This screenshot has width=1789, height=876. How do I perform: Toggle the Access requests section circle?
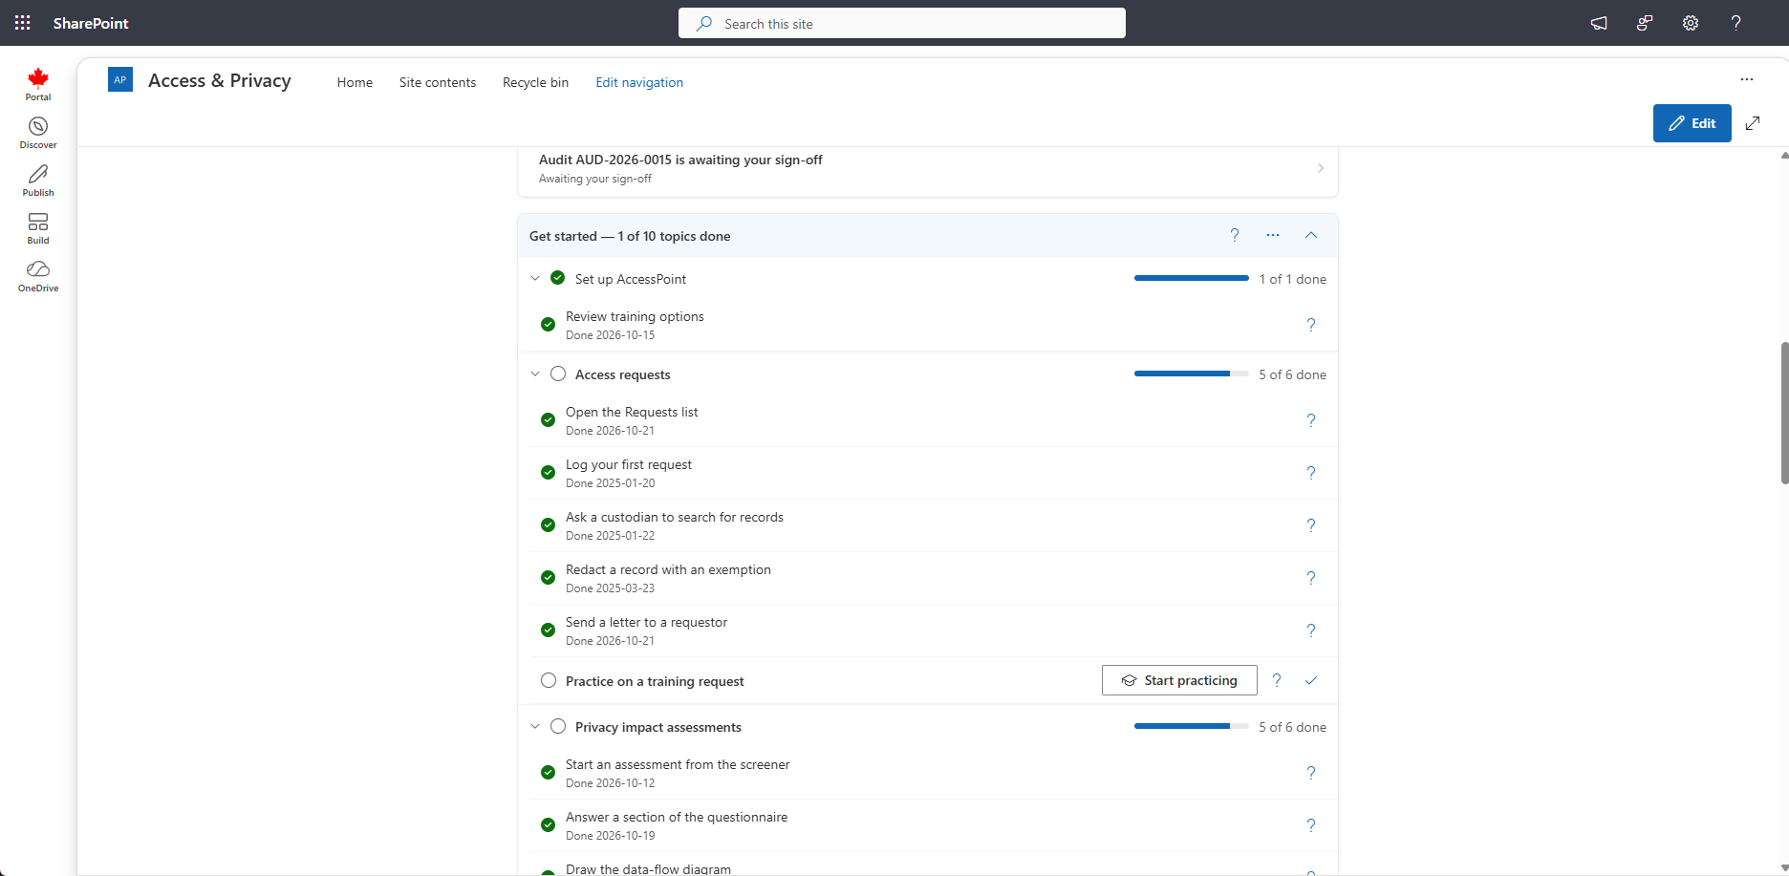pyautogui.click(x=558, y=374)
